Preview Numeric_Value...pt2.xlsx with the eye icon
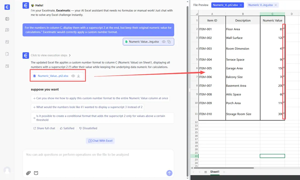Viewport: 300px width, 180px height. click(x=73, y=76)
